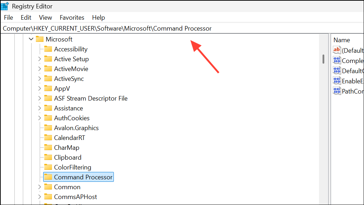This screenshot has height=205, width=364.
Task: Click the PathCom... DWORD value icon
Action: (337, 91)
